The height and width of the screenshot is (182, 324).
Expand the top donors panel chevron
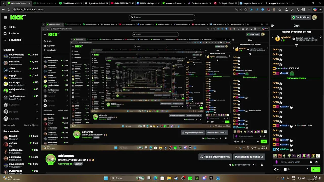pyautogui.click(x=296, y=45)
